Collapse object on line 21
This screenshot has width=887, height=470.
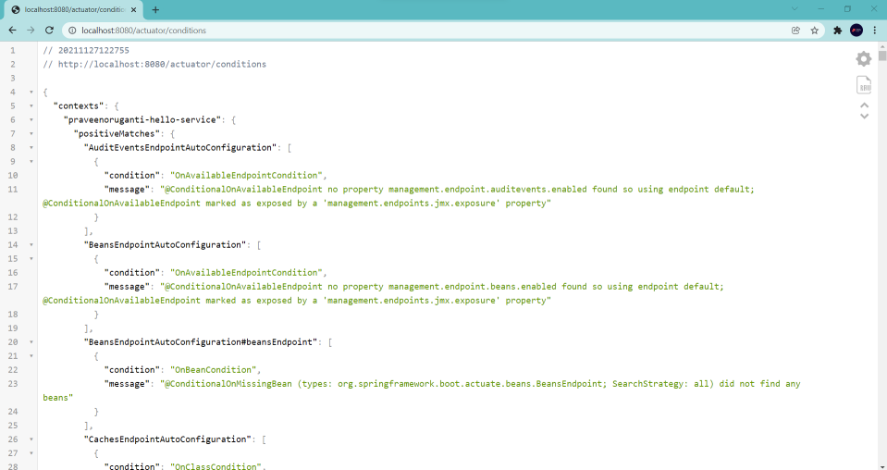click(x=31, y=356)
